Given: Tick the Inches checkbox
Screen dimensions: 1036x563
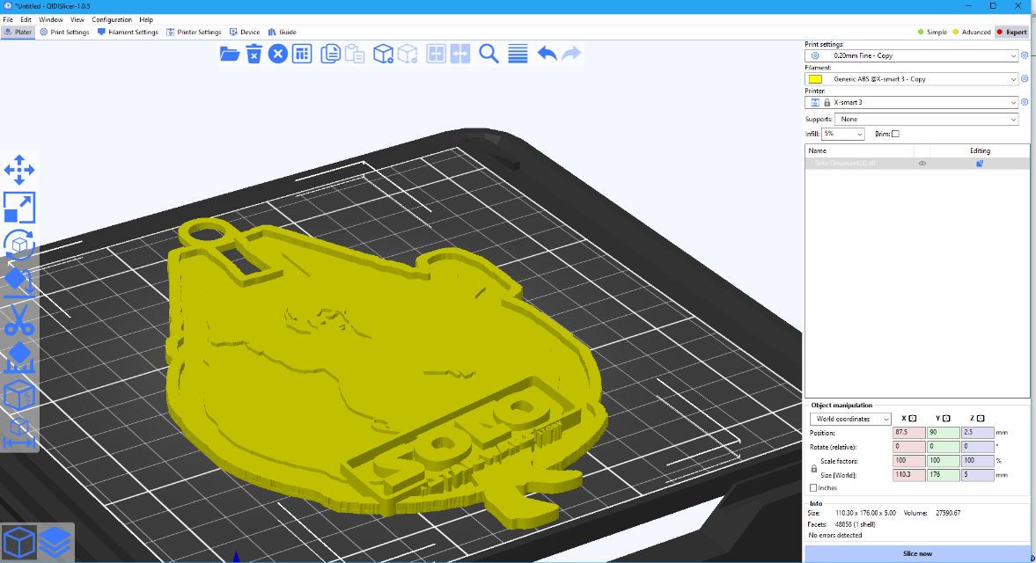Looking at the screenshot, I should coord(813,487).
